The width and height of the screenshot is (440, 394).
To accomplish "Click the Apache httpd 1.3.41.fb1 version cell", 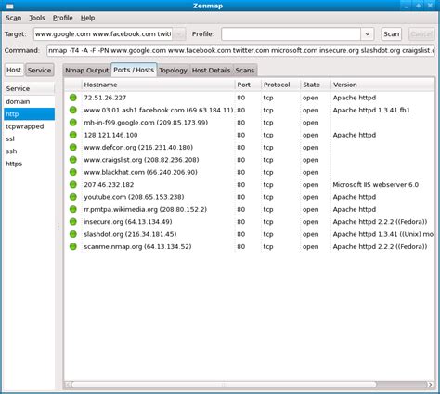I will [371, 110].
